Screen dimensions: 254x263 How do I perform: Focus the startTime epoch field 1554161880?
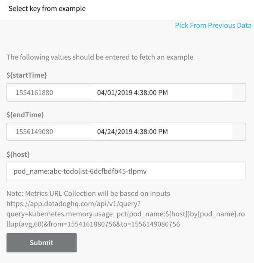tap(50, 92)
